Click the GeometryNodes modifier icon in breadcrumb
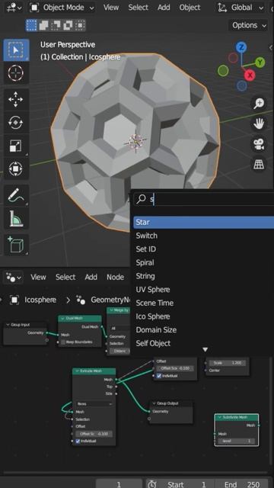The width and height of the screenshot is (274, 488). click(x=81, y=300)
